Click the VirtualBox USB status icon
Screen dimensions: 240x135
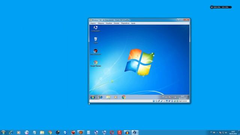[162, 101]
